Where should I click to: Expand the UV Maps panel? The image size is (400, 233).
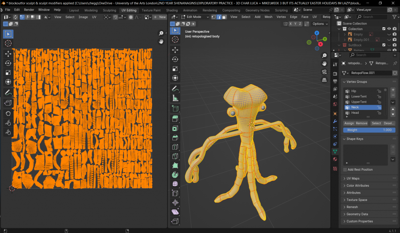[344, 178]
